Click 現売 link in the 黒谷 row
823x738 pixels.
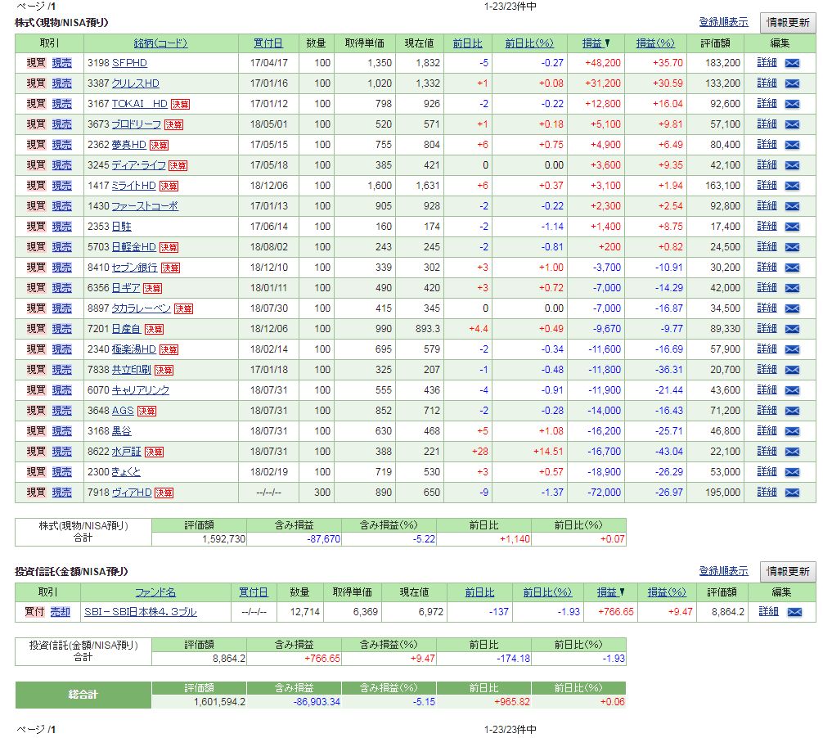[62, 431]
